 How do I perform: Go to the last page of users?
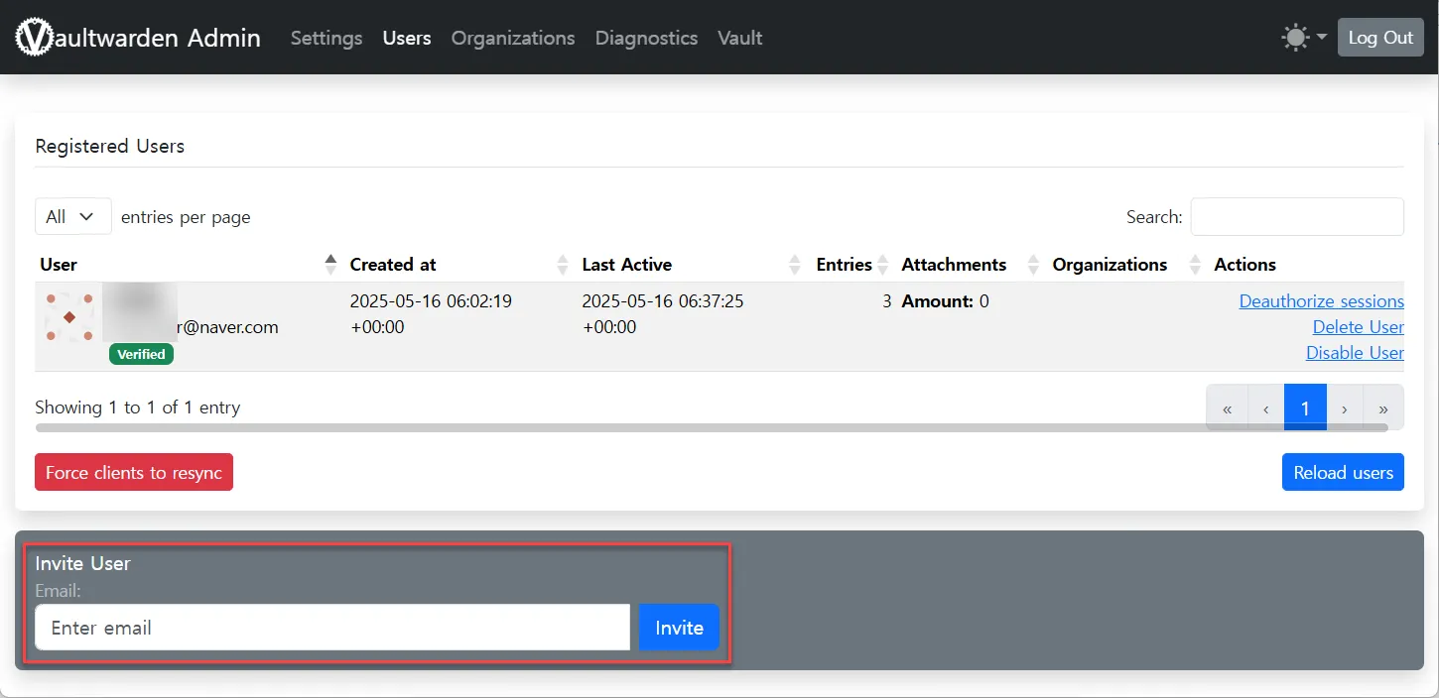click(1383, 407)
